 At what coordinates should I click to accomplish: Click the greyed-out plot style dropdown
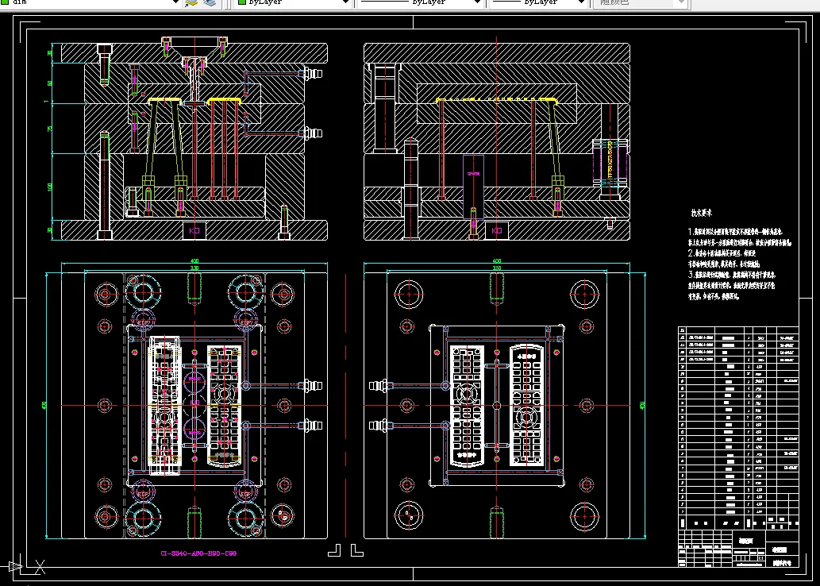pos(640,3)
